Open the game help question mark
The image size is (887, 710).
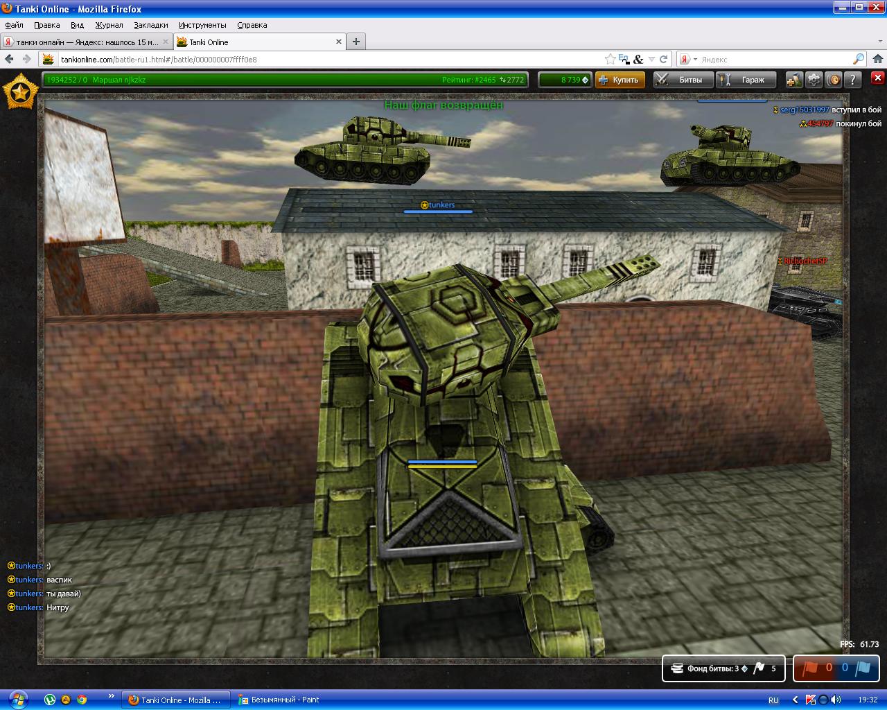(853, 80)
